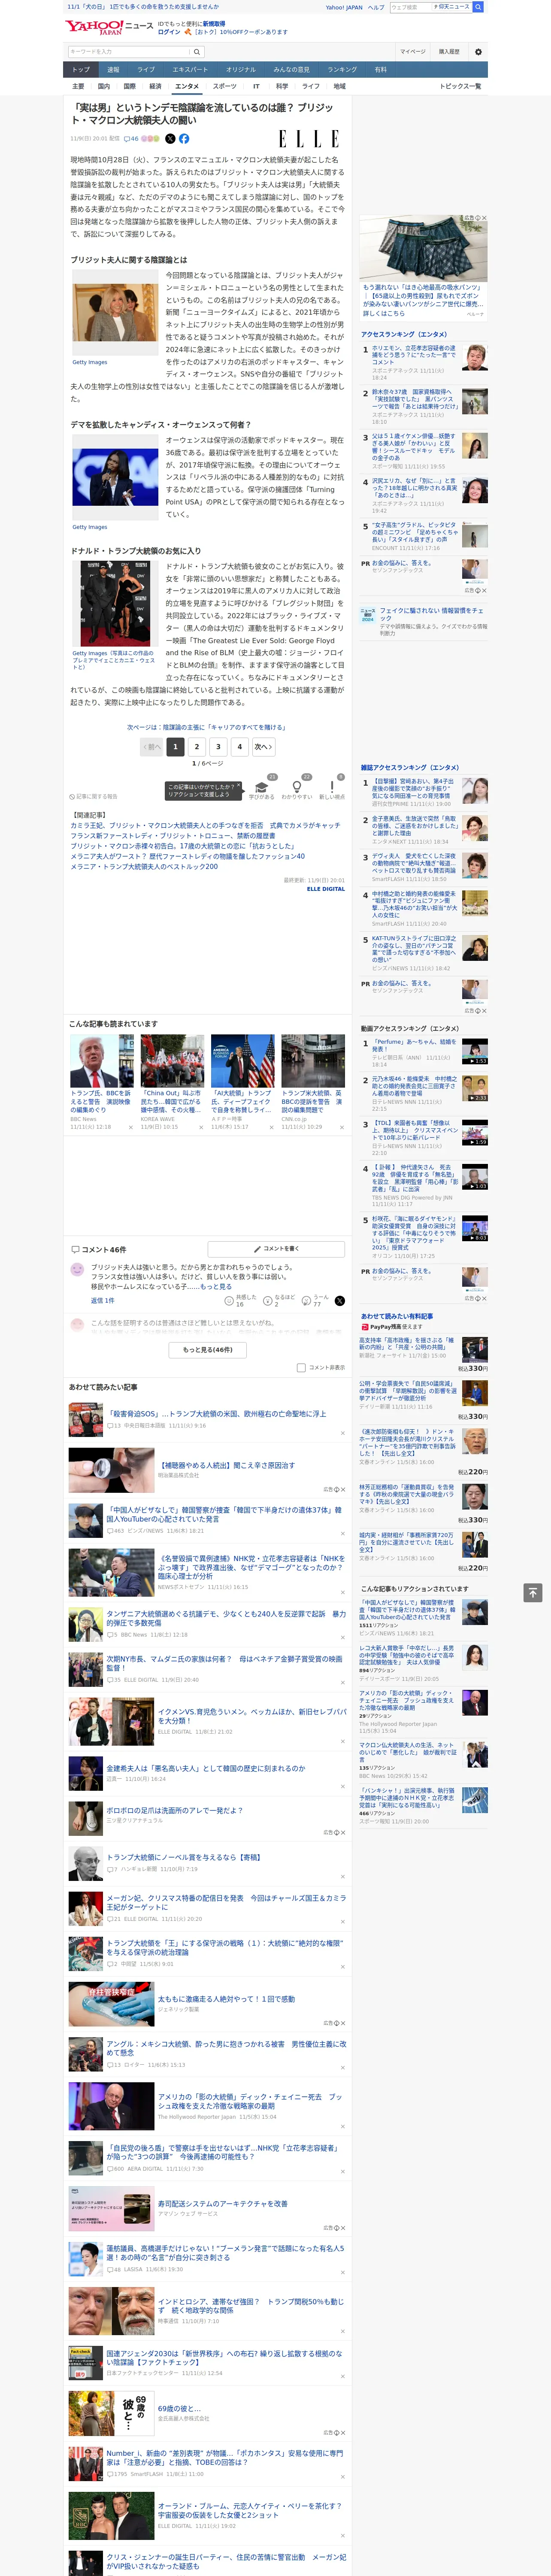Click the keyword search magnifier button
551x2576 pixels.
tap(197, 51)
